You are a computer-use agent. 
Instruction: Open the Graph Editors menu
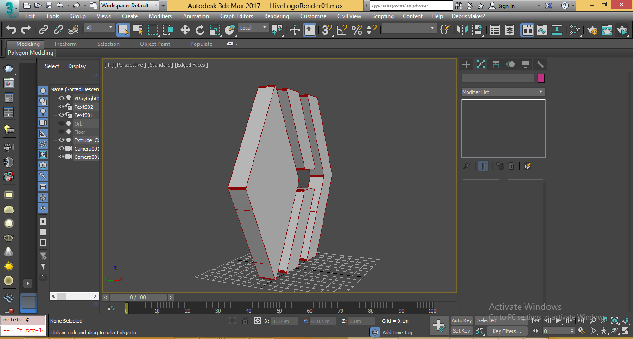pyautogui.click(x=236, y=16)
